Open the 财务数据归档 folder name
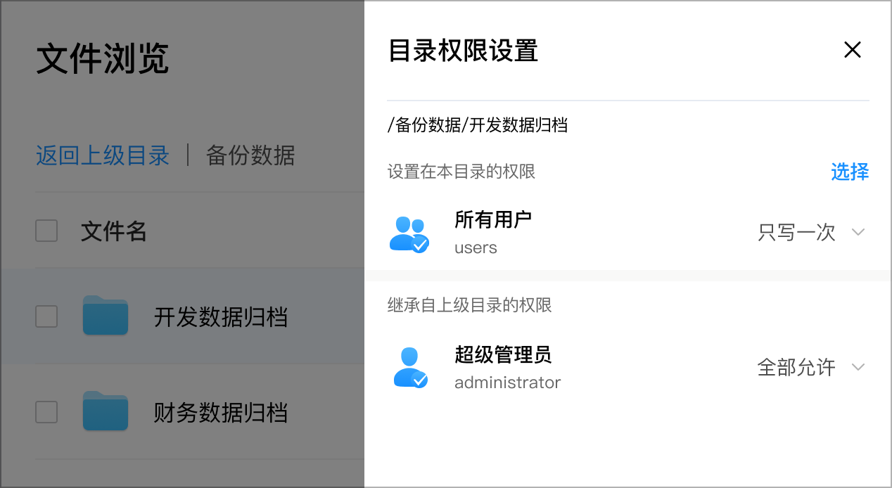 [x=221, y=413]
